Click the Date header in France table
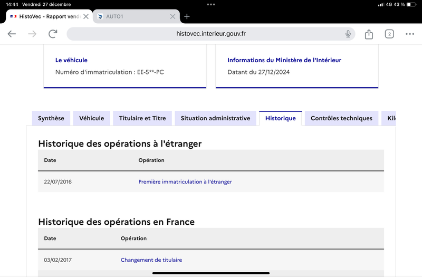Image resolution: width=422 pixels, height=277 pixels. pos(50,238)
